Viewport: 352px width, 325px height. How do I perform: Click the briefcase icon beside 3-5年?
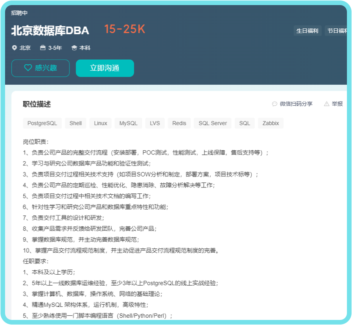coord(43,48)
